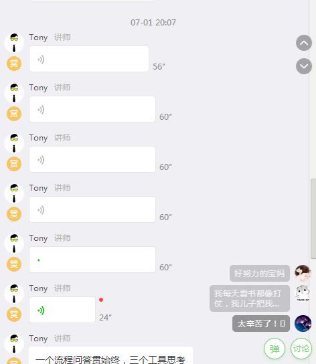The width and height of the screenshot is (316, 364).
Task: Click the 赏 reward icon beside 56" message
Action: pos(14,64)
